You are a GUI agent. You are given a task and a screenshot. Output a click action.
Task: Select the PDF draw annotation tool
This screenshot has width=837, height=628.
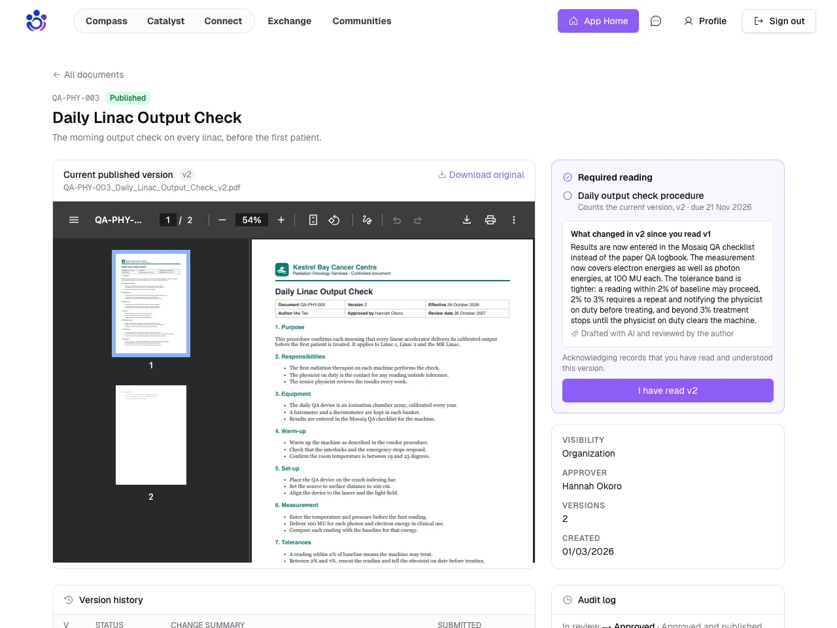coord(367,220)
